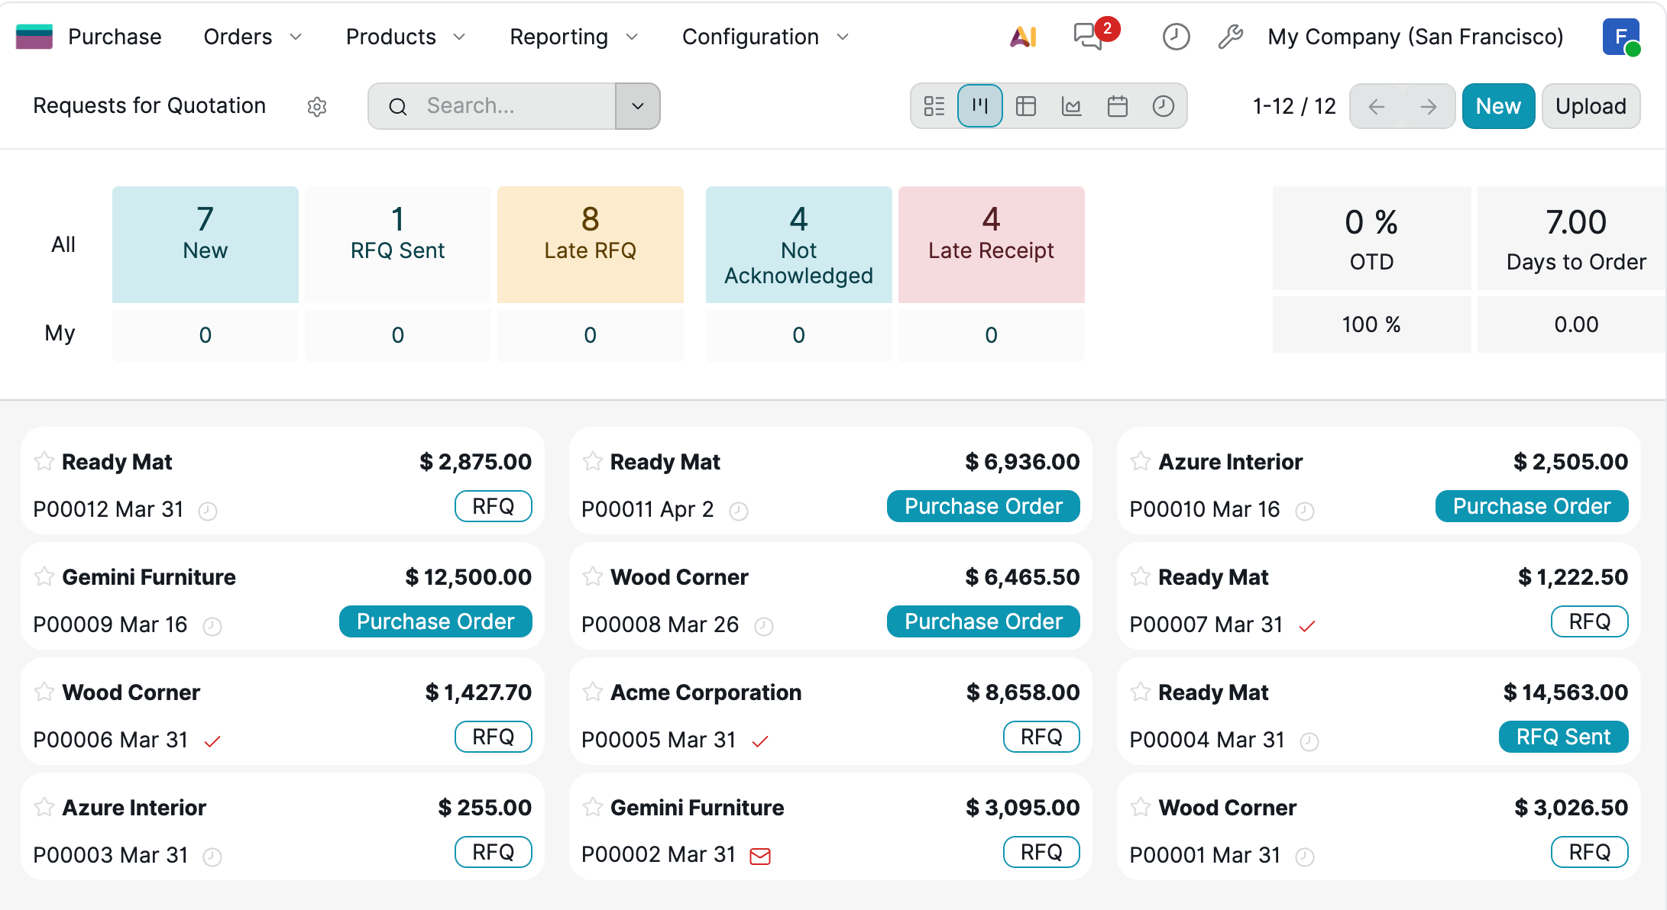Expand the Configuration menu
1667x910 pixels.
[x=765, y=37]
